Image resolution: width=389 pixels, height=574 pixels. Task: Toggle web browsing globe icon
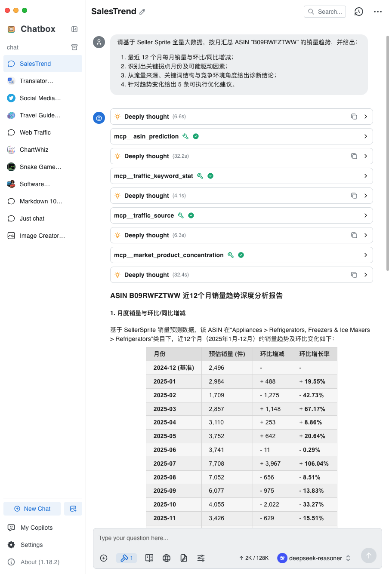tap(167, 558)
